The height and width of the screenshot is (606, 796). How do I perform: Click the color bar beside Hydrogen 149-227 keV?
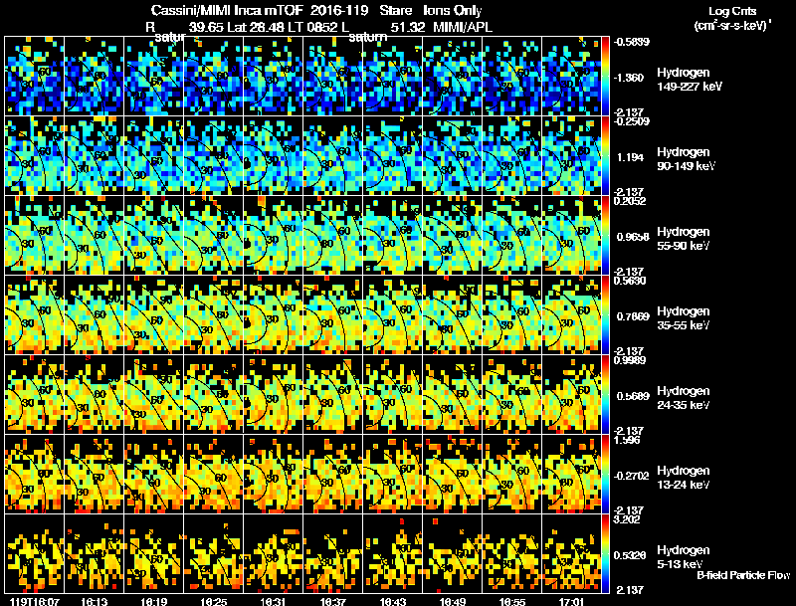point(605,77)
